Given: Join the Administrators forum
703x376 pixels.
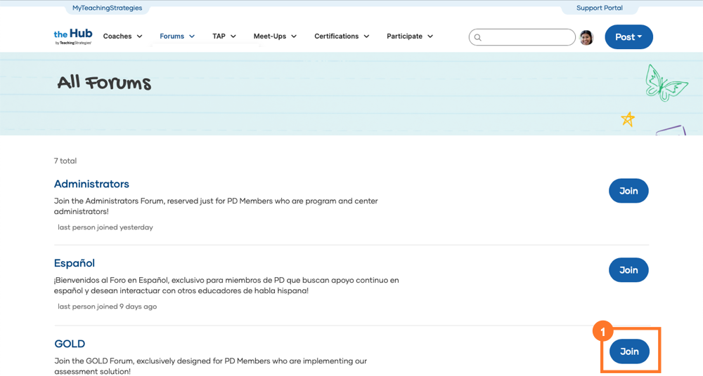Looking at the screenshot, I should click(x=628, y=191).
